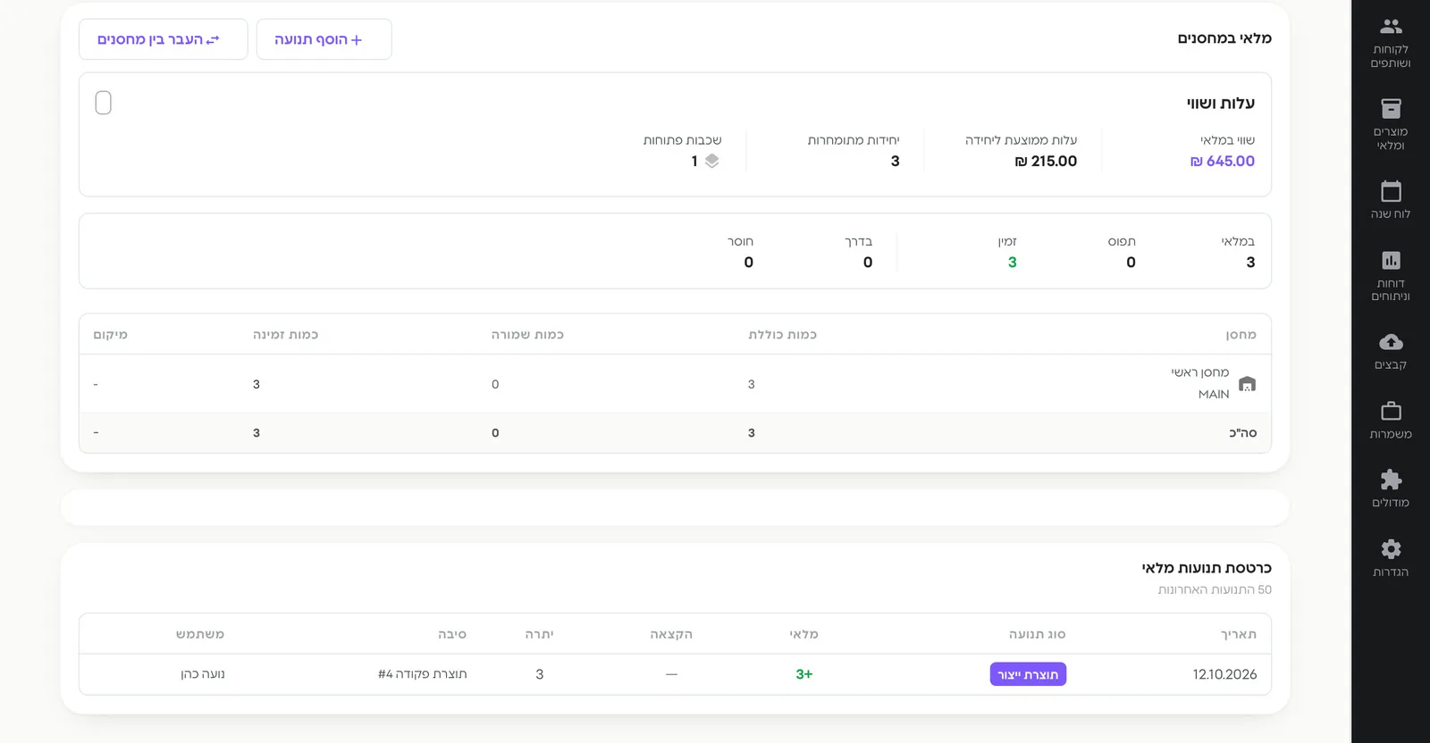This screenshot has width=1430, height=743.
Task: Click the 12.10.2026 date cell
Action: 1224,674
